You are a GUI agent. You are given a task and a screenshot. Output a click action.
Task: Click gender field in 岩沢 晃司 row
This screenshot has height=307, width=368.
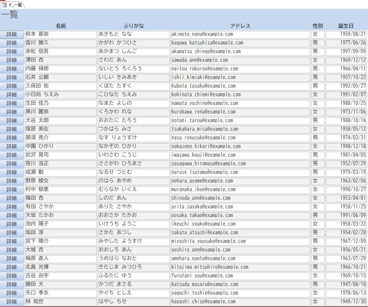pos(318,155)
